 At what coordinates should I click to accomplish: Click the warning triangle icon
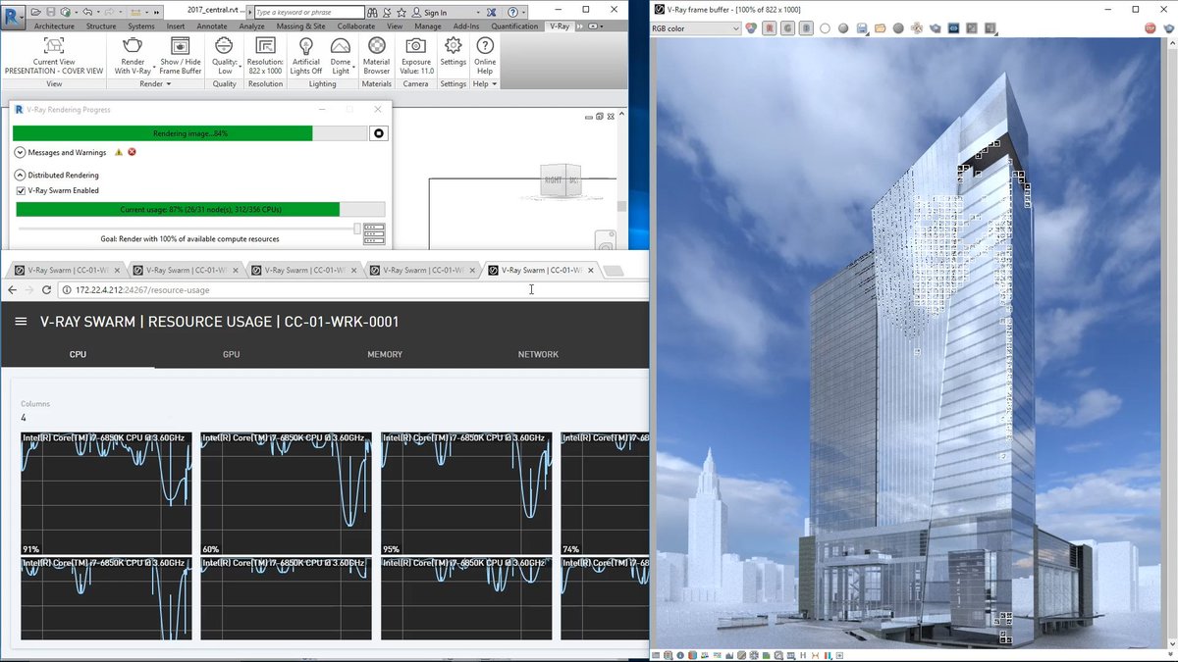point(119,152)
